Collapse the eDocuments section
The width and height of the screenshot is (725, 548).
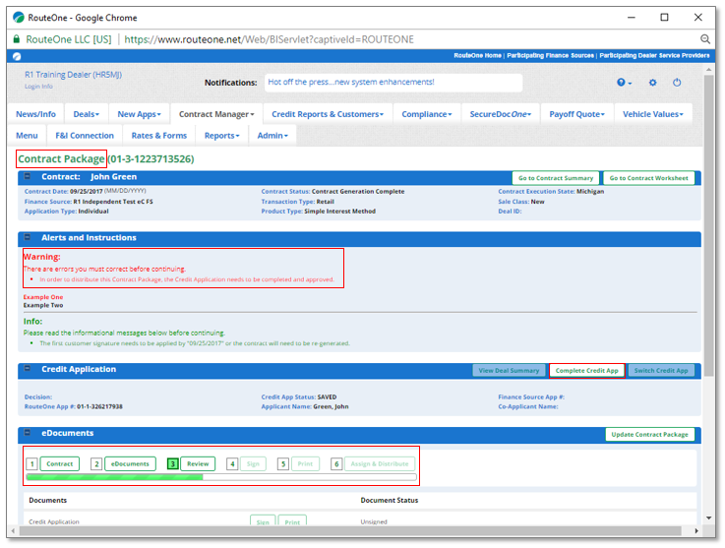click(x=28, y=432)
